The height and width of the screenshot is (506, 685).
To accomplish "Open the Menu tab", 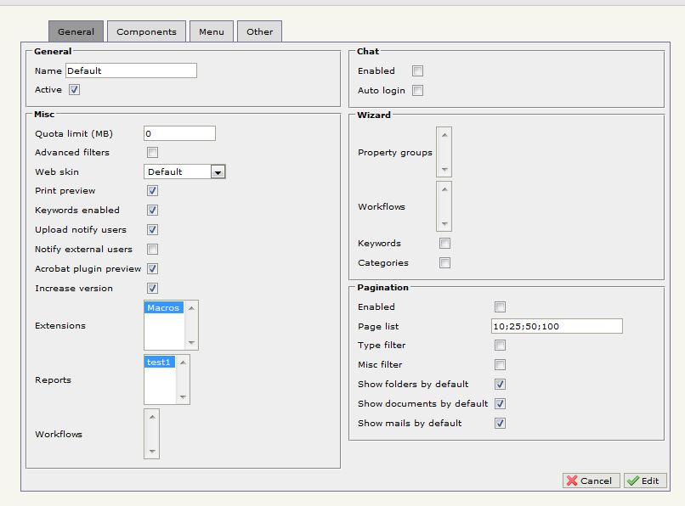I will [212, 32].
